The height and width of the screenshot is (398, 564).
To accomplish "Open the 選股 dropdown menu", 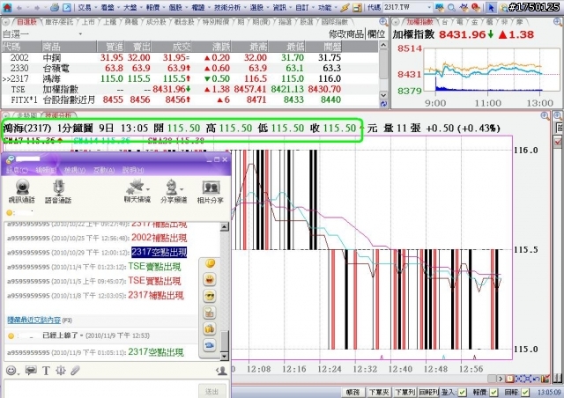I will pyautogui.click(x=258, y=8).
